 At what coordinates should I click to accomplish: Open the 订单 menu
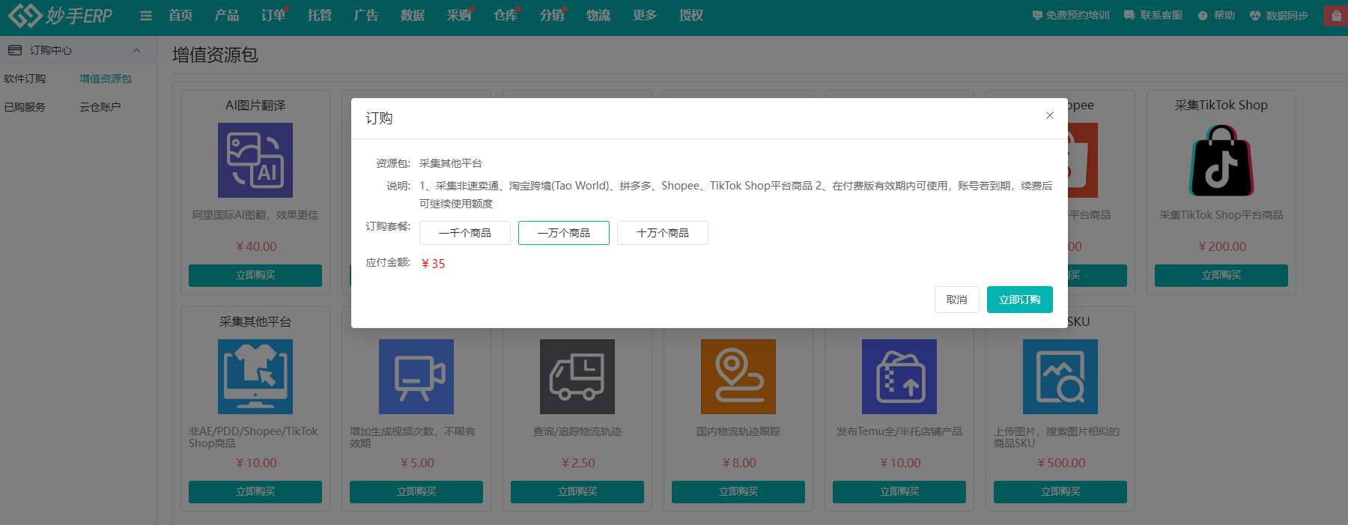pos(273,16)
